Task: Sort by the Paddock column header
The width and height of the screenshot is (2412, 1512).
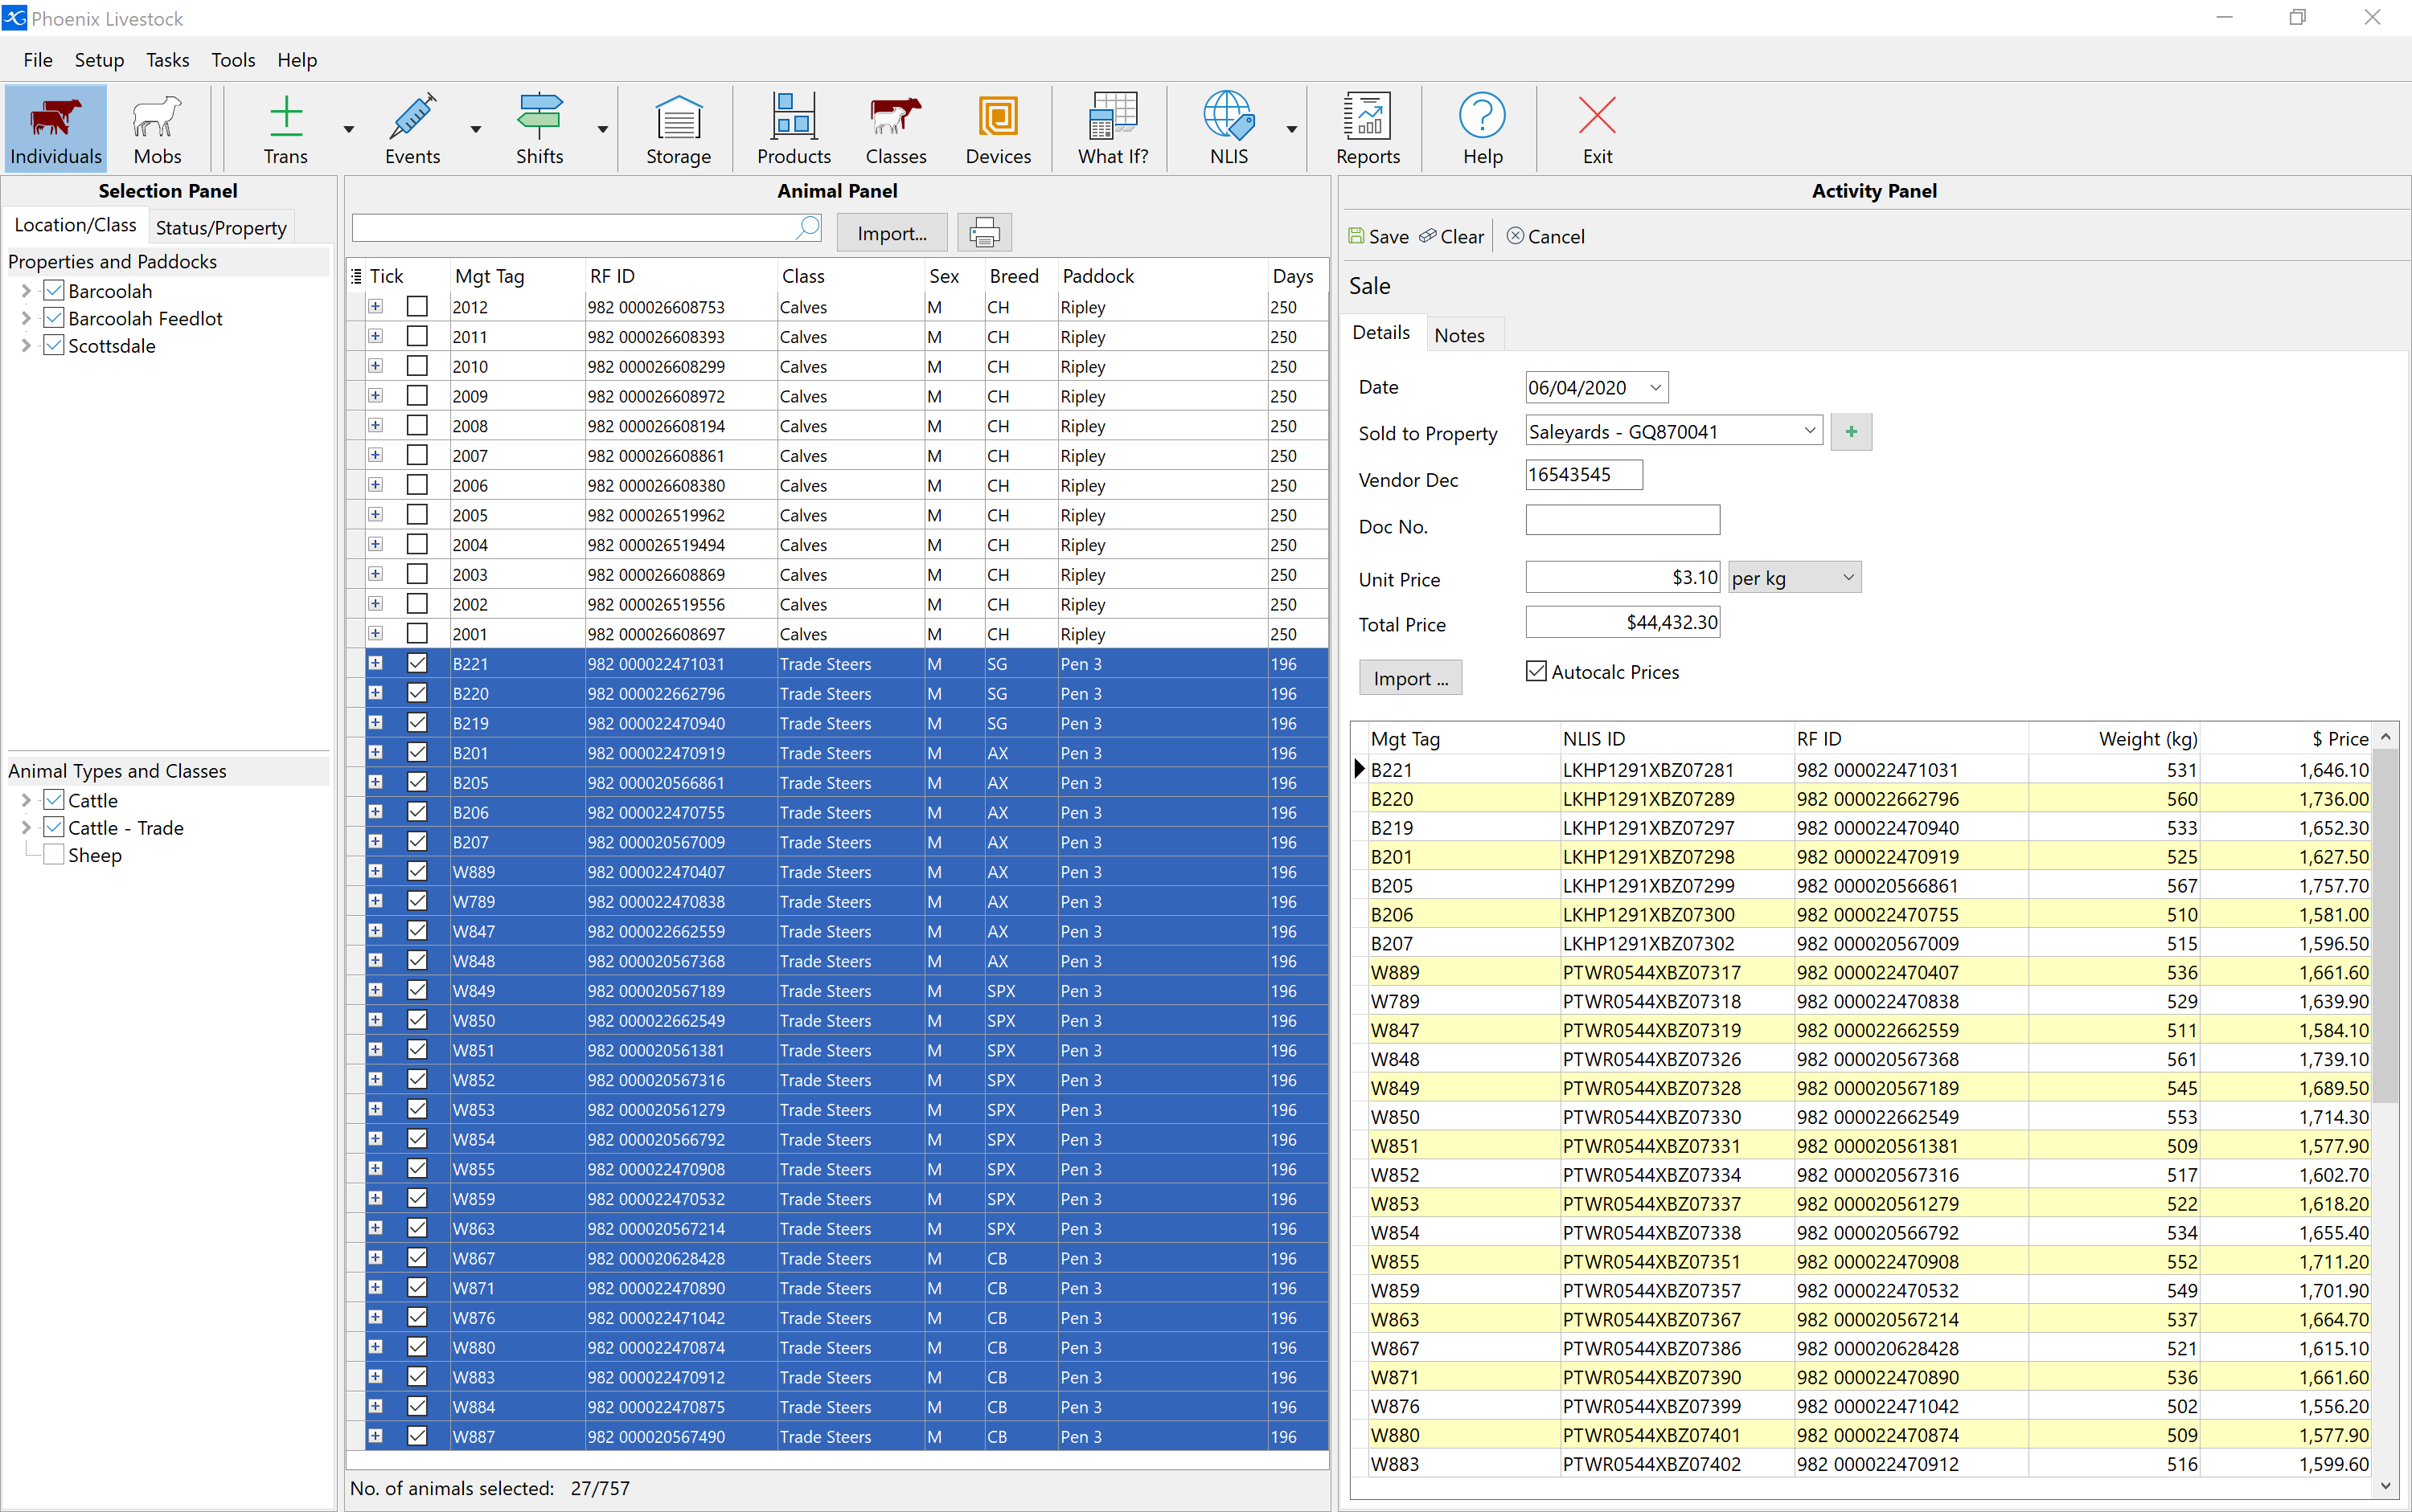Action: 1161,276
